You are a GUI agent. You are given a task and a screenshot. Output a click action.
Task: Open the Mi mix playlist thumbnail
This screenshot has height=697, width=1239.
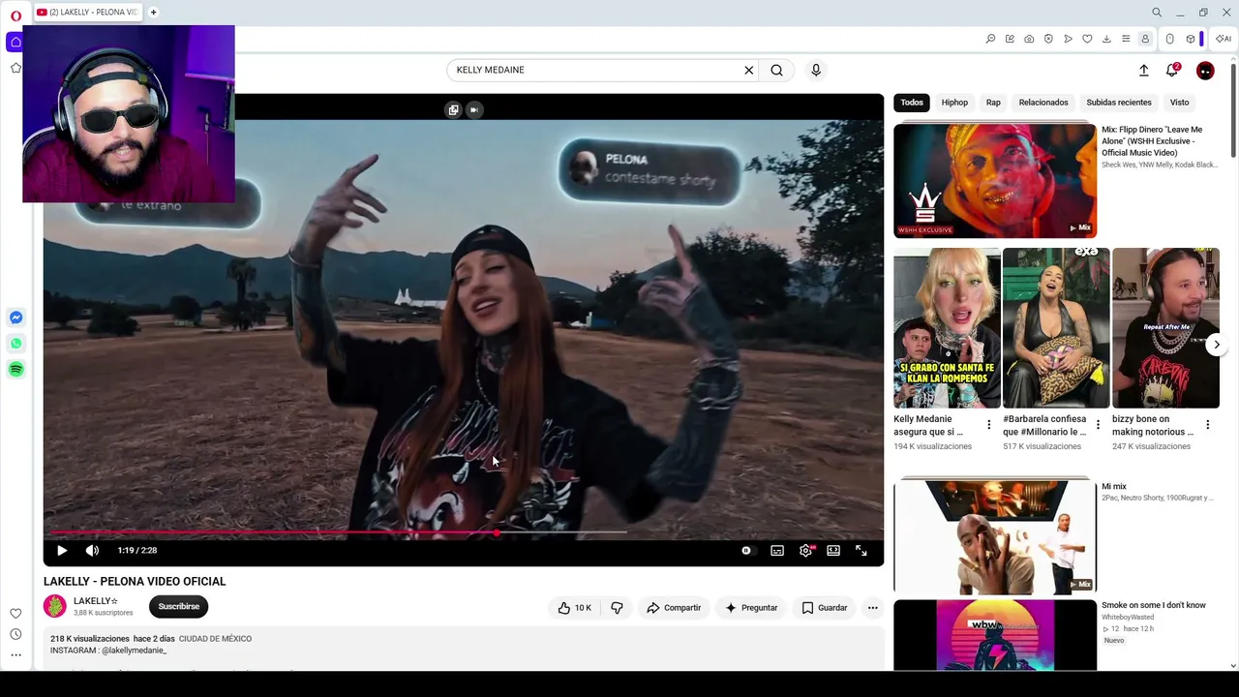tap(995, 536)
